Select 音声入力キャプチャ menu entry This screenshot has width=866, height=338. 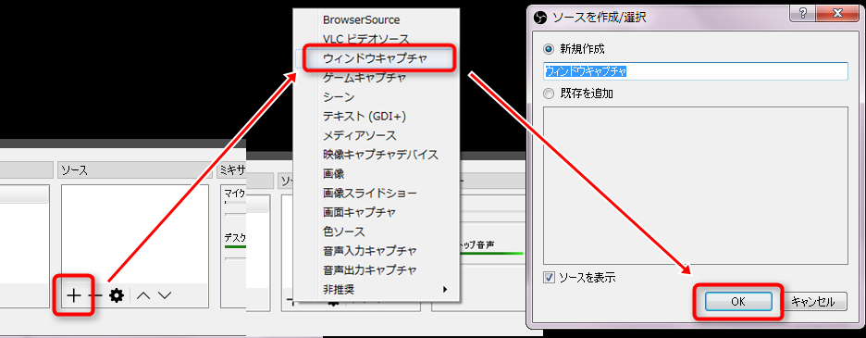click(x=376, y=251)
